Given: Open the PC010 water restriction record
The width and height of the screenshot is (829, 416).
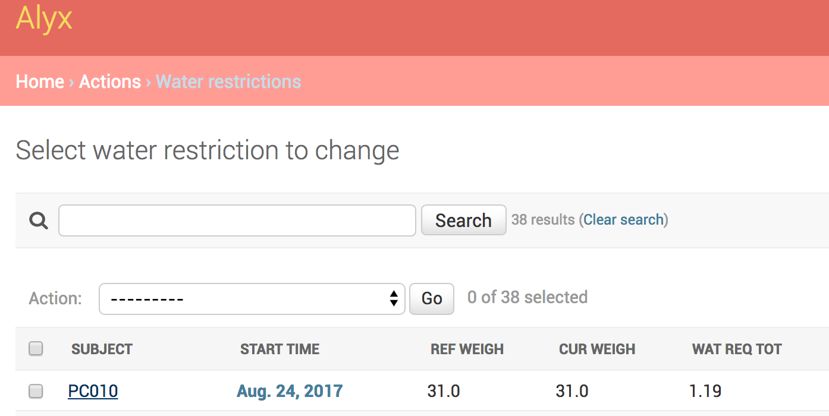Looking at the screenshot, I should pos(93,391).
